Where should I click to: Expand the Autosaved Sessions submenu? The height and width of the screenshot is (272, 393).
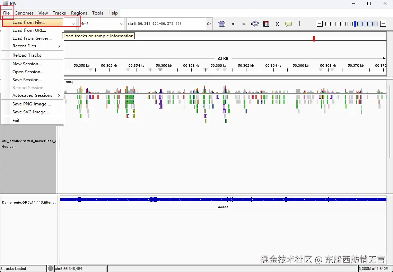[33, 95]
